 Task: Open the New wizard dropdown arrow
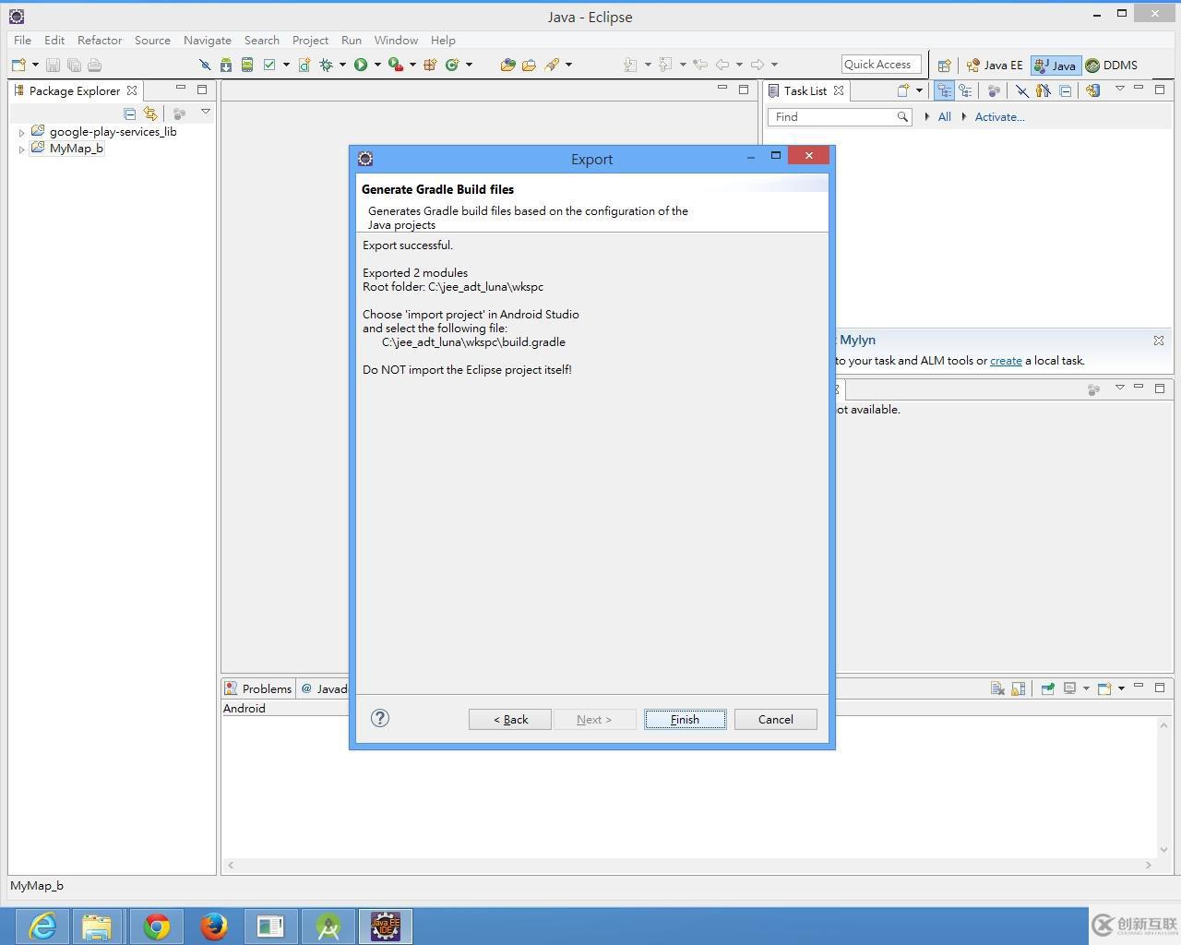35,65
